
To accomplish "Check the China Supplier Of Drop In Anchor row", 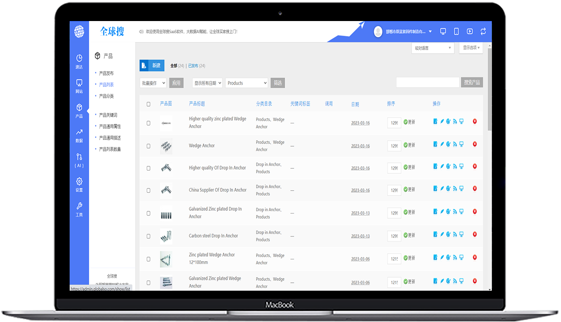I will click(149, 190).
